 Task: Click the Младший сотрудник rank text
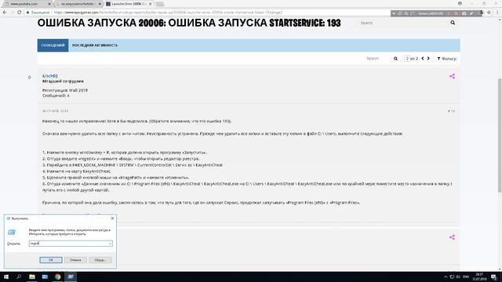(63, 81)
